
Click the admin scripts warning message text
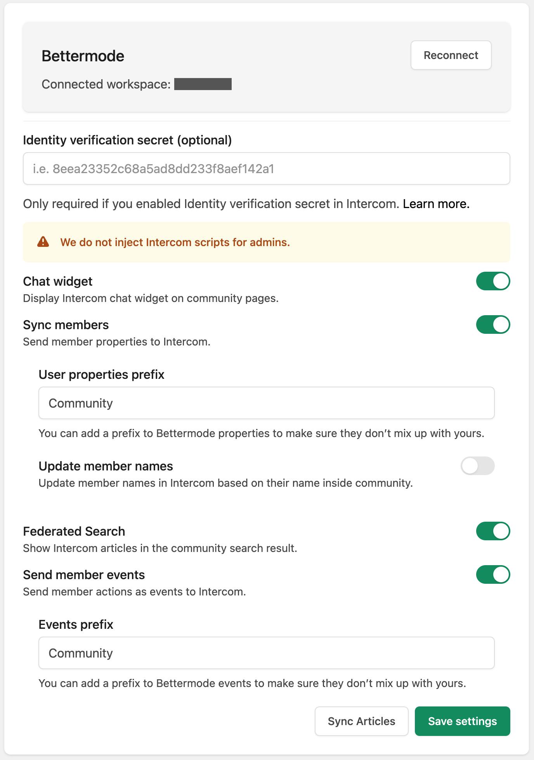pos(175,242)
